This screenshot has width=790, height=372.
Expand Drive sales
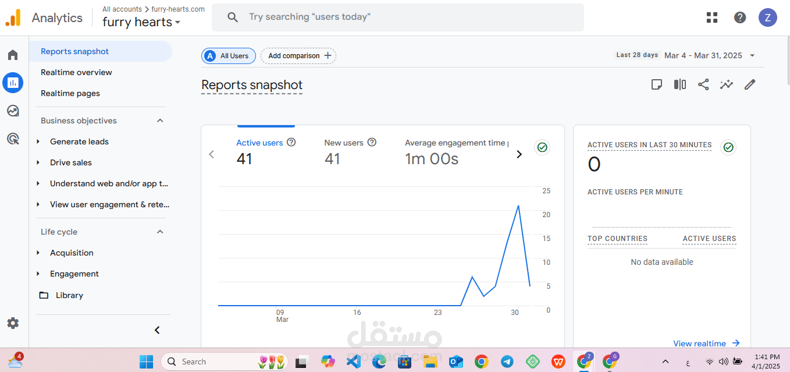38,162
